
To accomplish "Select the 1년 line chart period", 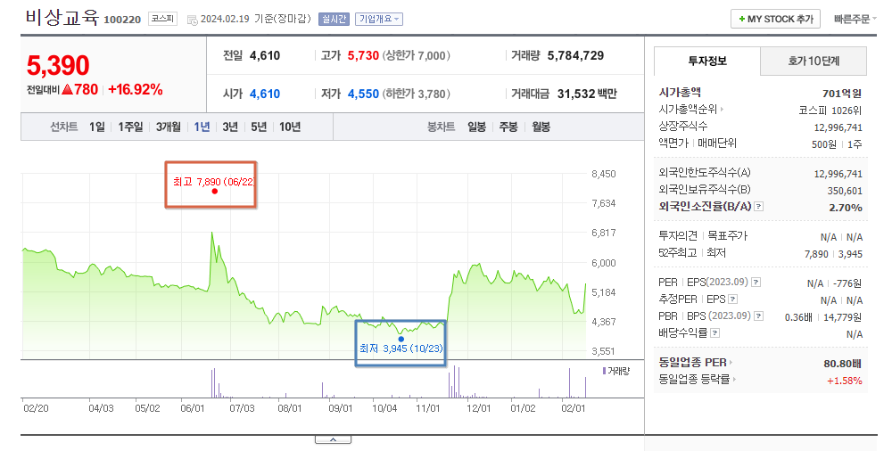I will tap(202, 127).
